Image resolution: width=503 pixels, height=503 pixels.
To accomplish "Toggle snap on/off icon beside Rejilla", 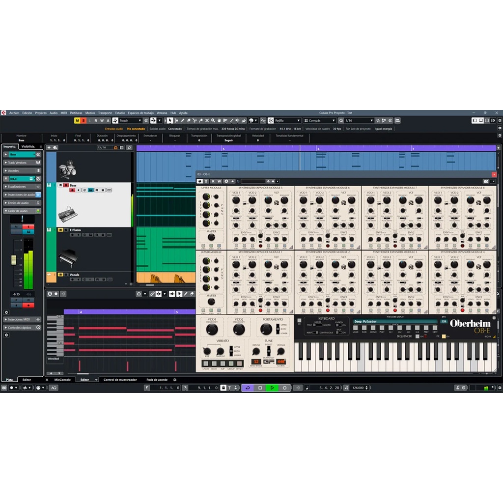I will (270, 121).
